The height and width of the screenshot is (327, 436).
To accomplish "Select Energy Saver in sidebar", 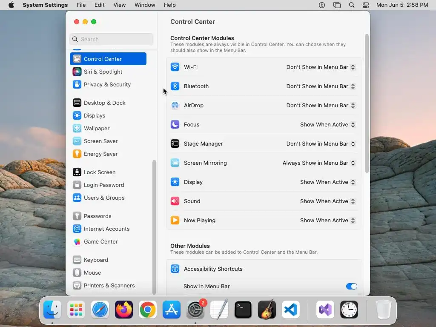I will point(108,154).
